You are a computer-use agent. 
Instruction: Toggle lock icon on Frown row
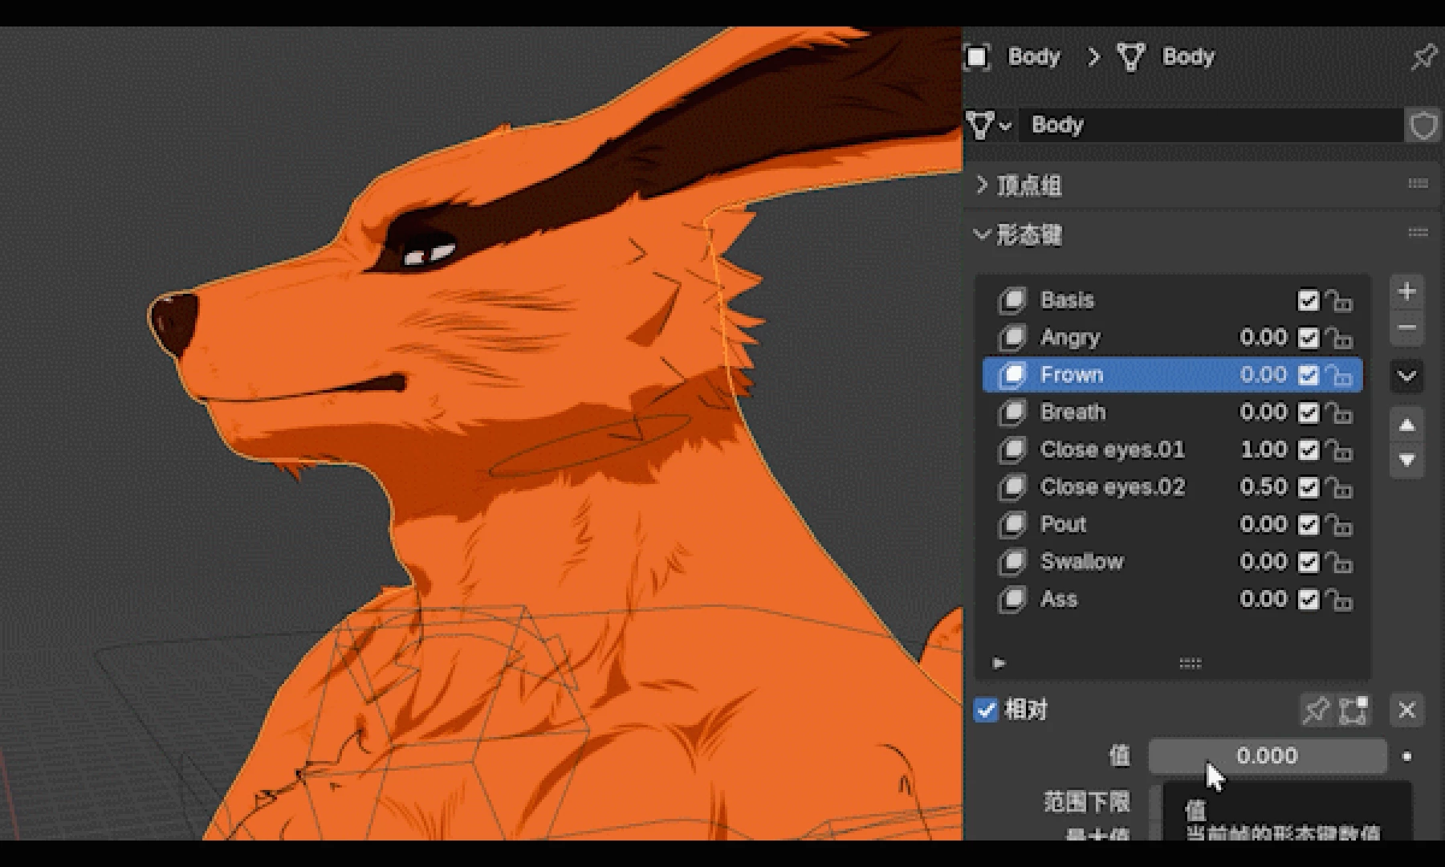[1338, 375]
